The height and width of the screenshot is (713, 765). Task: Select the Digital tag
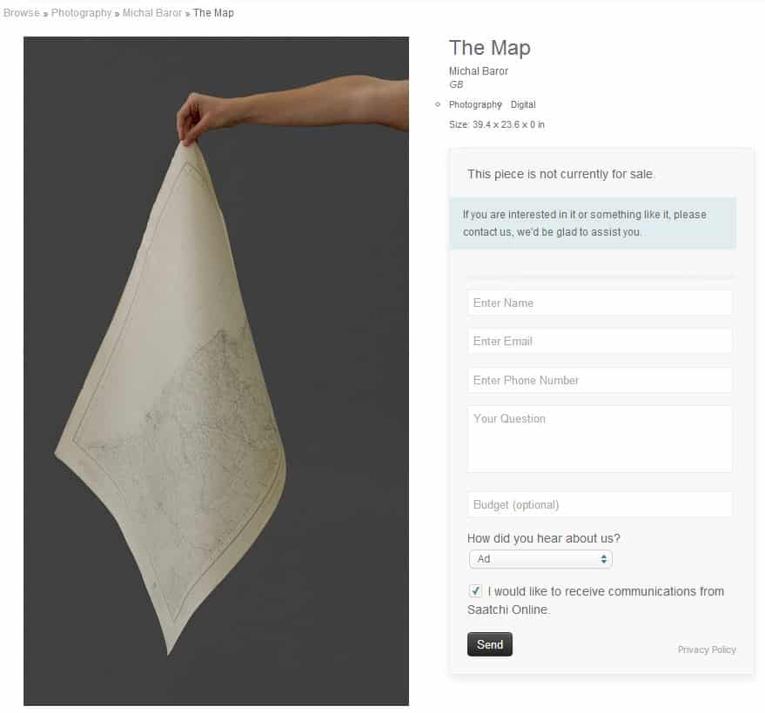click(523, 105)
